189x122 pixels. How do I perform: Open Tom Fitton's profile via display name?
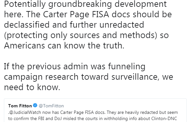click(x=20, y=106)
